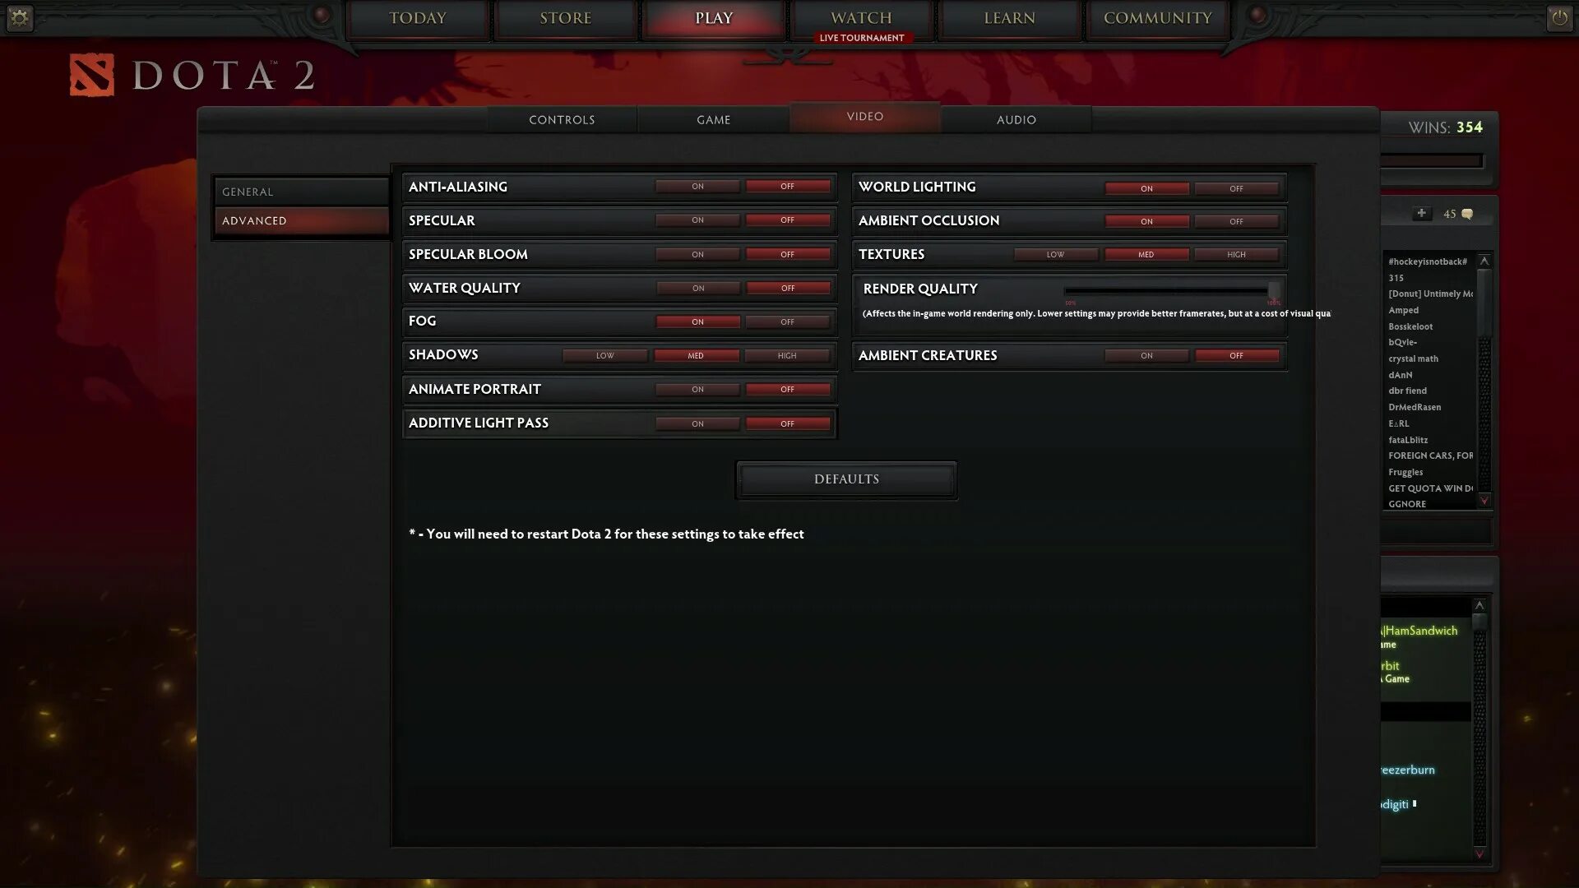Click the power quit icon
Viewport: 1579px width, 888px height.
1559,17
